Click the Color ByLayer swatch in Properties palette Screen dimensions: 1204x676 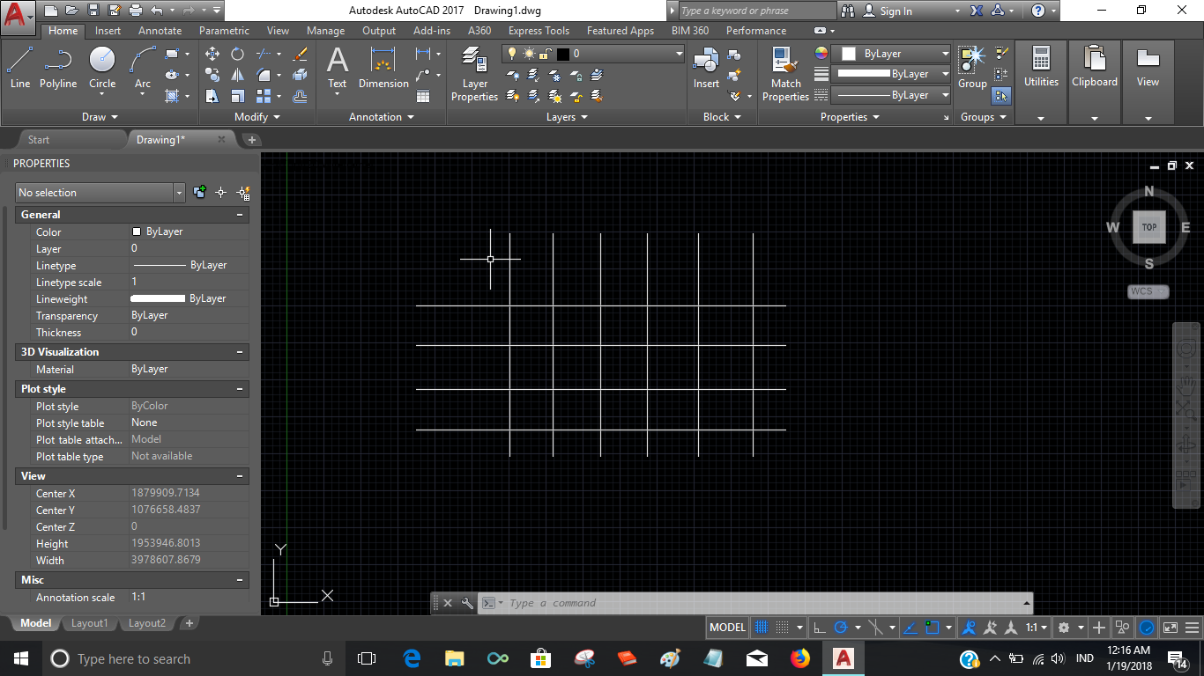(x=137, y=231)
